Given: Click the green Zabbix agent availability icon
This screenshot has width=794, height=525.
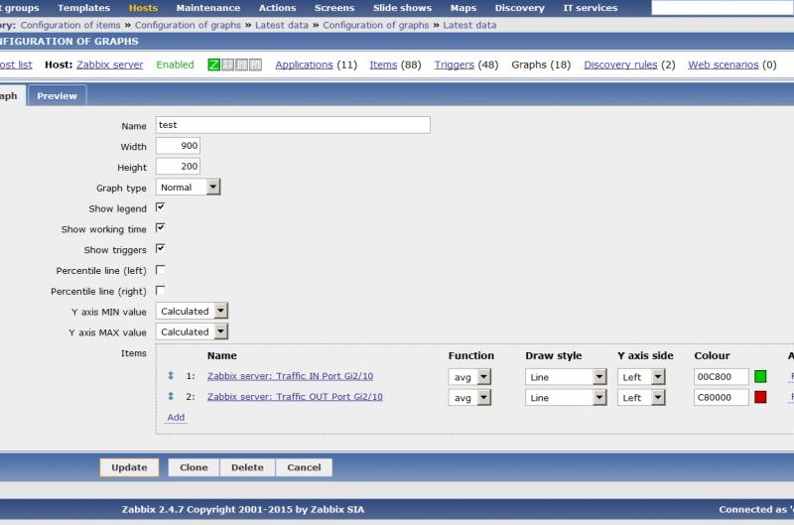Looking at the screenshot, I should click(213, 65).
